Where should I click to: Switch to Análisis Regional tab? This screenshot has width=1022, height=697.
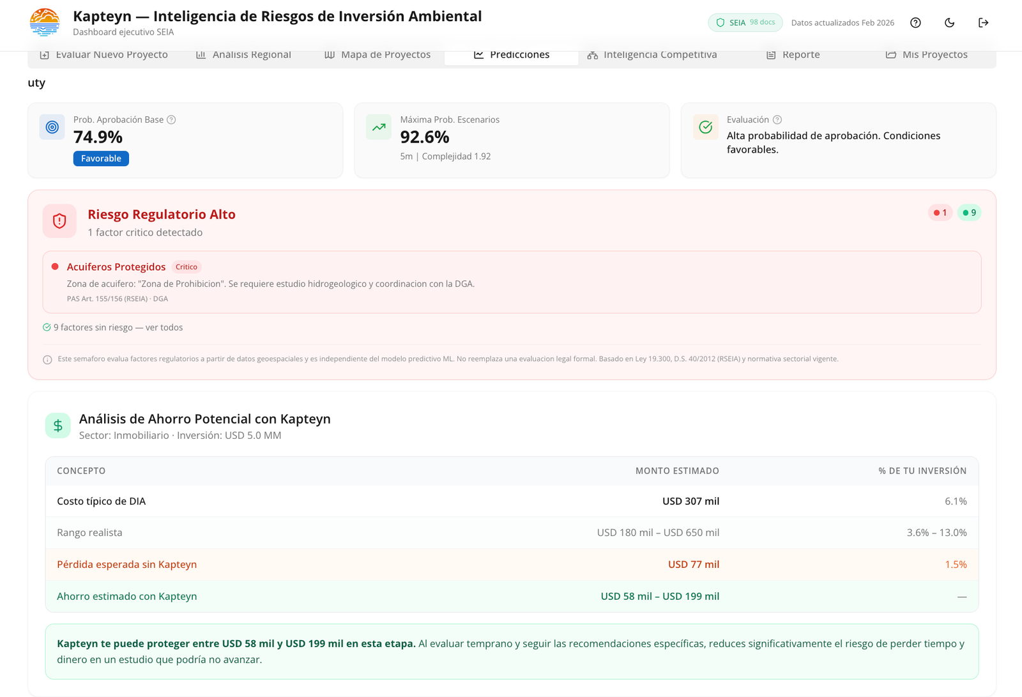(x=243, y=55)
